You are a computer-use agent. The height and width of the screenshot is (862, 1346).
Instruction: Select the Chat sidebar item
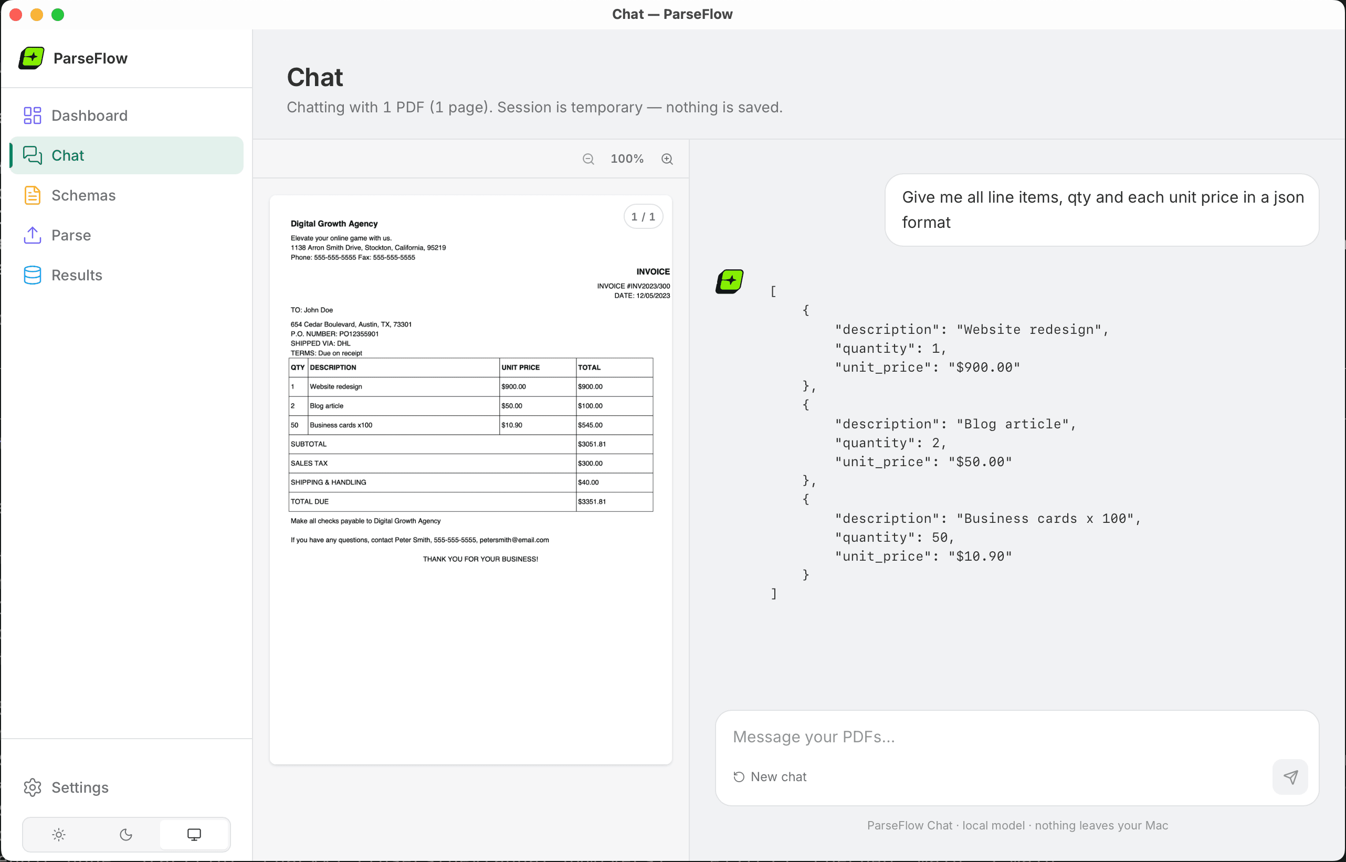[x=127, y=155]
